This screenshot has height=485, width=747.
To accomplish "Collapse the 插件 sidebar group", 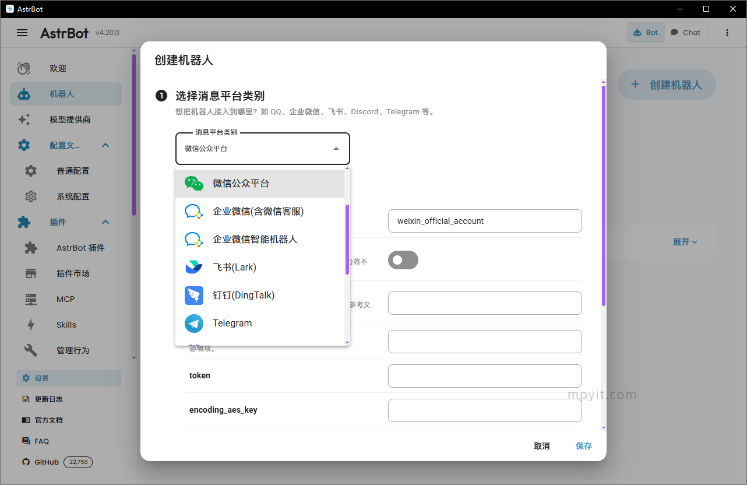I will pyautogui.click(x=105, y=222).
